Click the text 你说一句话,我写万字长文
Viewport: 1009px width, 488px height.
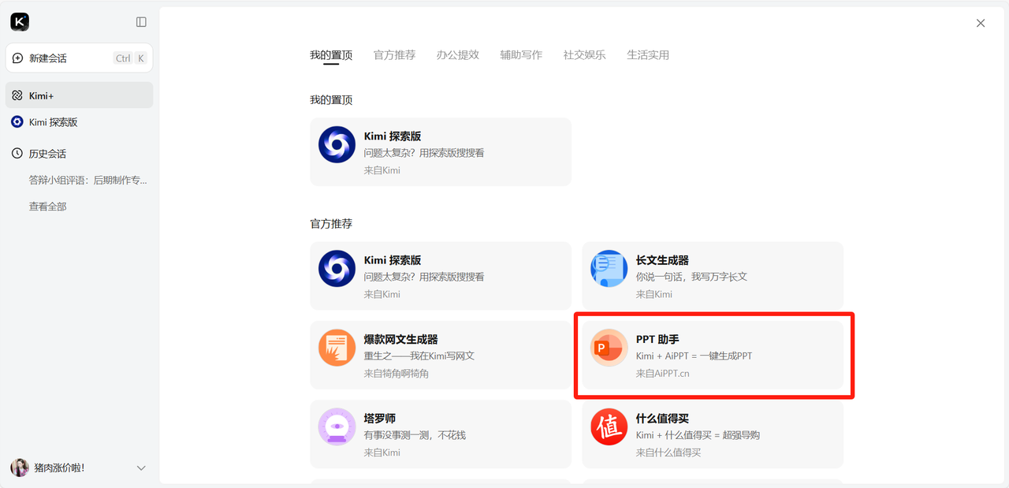pyautogui.click(x=691, y=277)
